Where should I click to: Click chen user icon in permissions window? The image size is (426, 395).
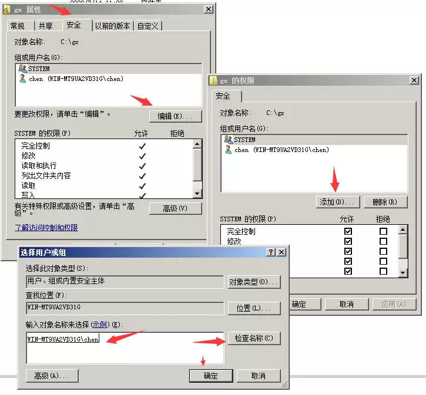coord(229,150)
